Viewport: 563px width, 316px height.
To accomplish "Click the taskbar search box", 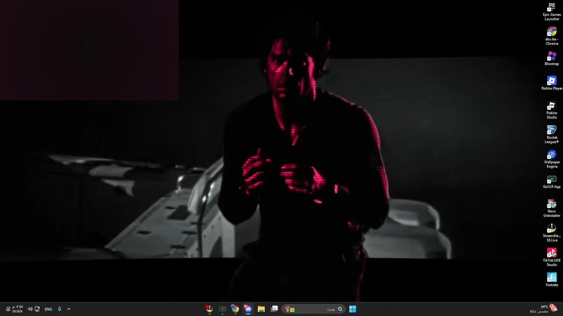I will tap(313, 309).
